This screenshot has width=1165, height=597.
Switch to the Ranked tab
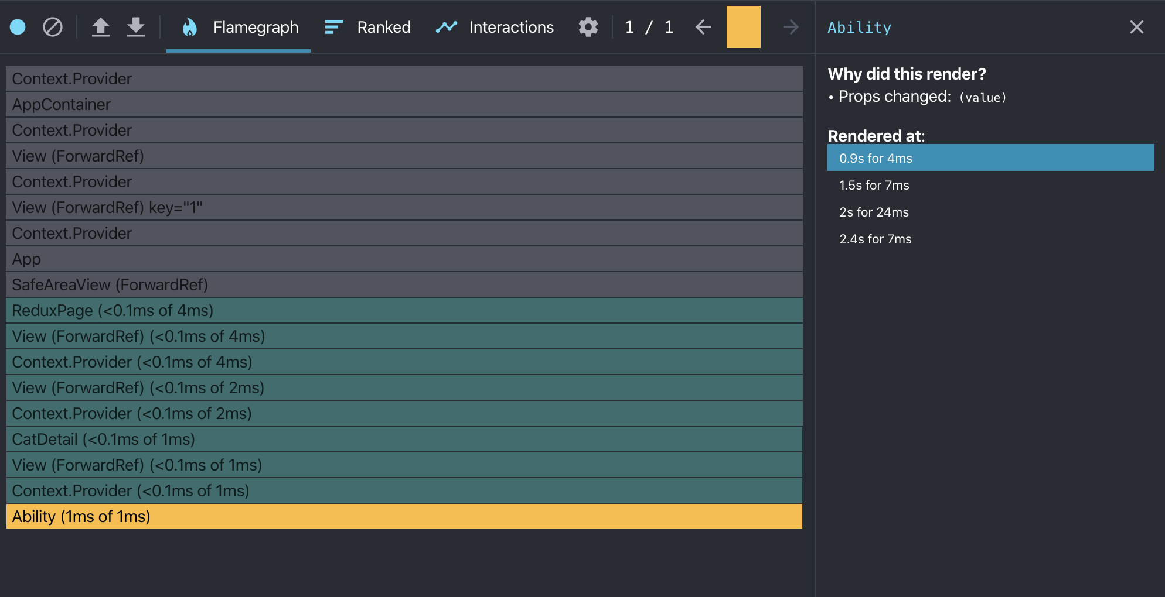point(367,27)
